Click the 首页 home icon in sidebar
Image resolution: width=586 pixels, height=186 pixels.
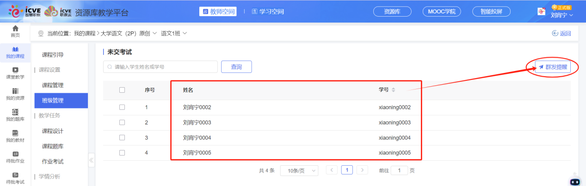click(15, 29)
